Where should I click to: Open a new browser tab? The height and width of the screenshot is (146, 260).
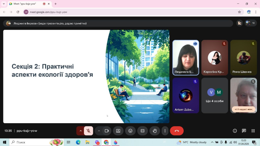point(55,4)
